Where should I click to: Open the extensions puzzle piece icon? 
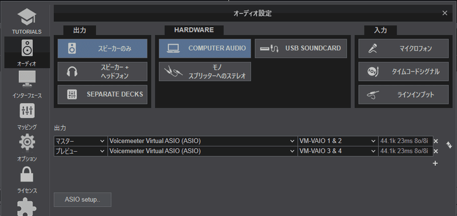click(x=27, y=207)
